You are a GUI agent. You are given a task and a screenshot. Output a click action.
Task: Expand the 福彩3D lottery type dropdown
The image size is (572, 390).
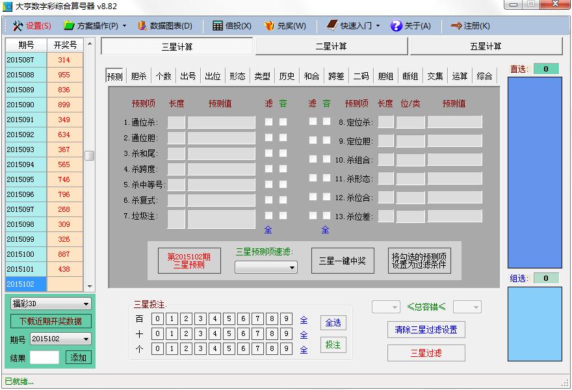(x=86, y=304)
